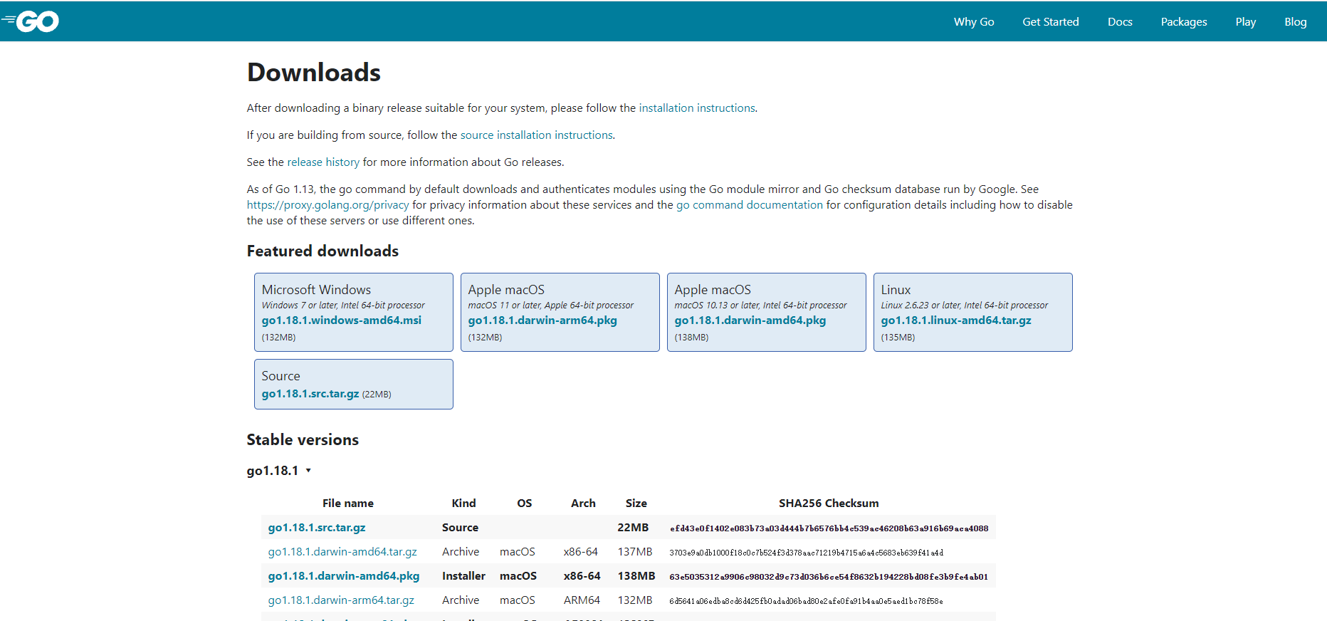This screenshot has height=621, width=1327.
Task: Select the ARM64 arch cell
Action: (x=582, y=600)
